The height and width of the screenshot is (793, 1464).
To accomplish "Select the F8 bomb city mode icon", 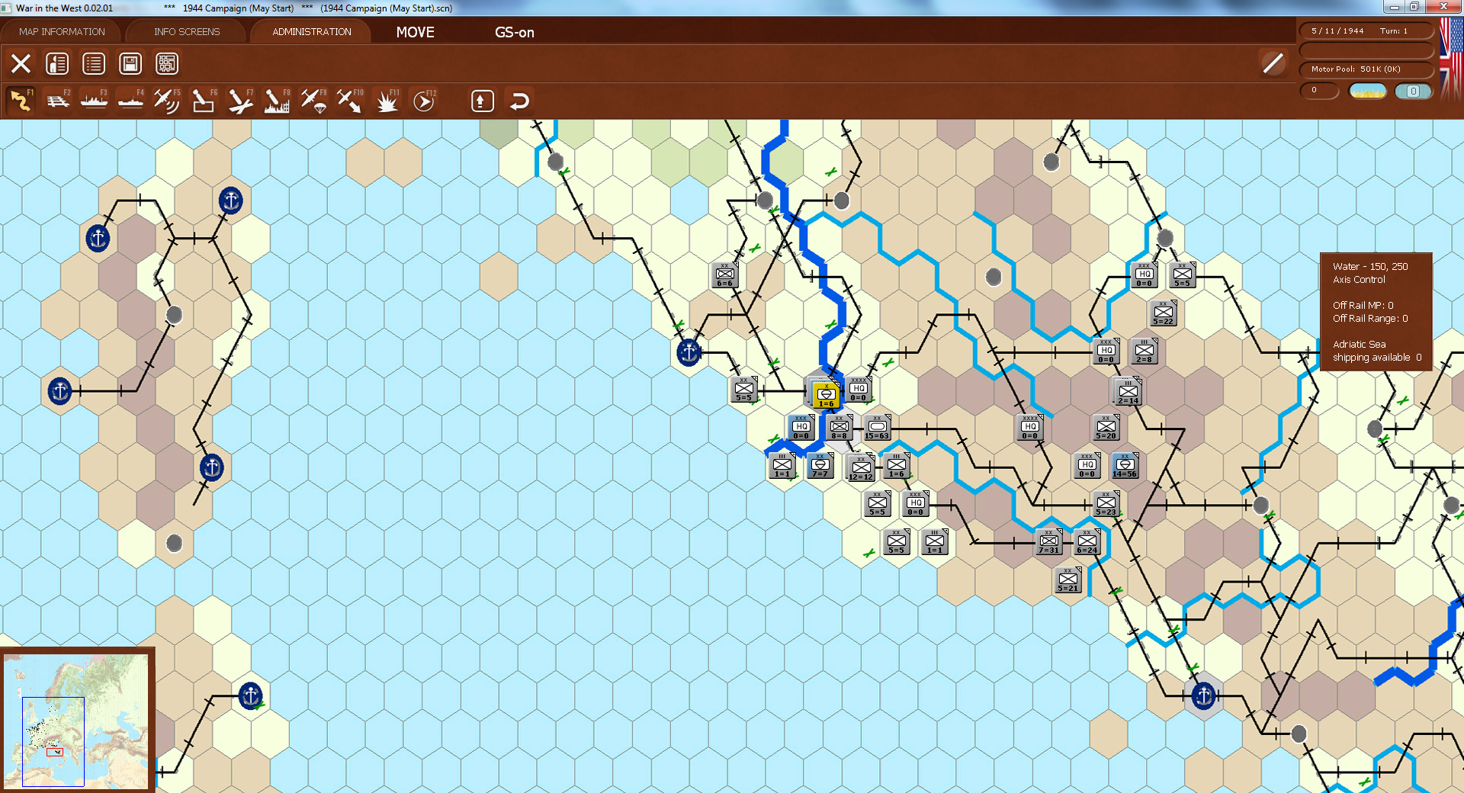I will pos(277,101).
